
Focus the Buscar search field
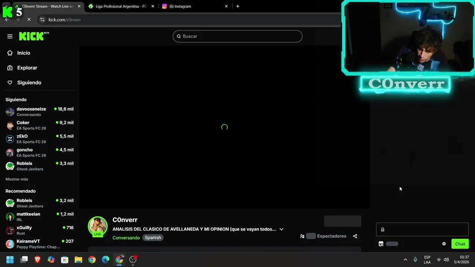237,36
